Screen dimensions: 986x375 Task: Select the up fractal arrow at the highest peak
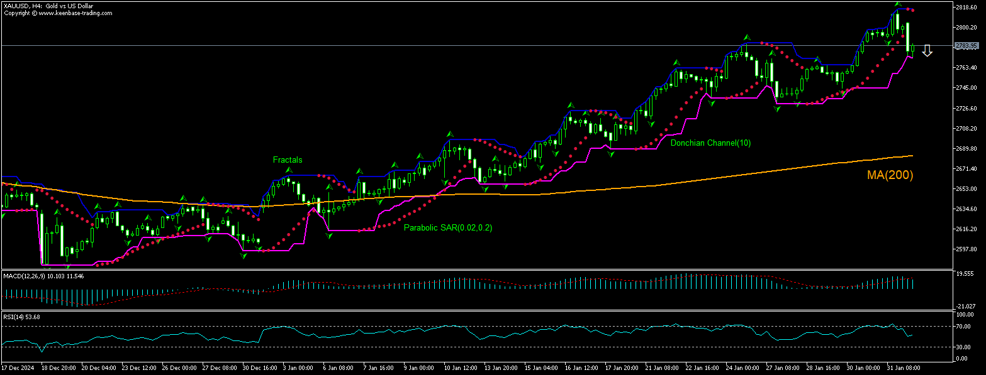tap(899, 4)
